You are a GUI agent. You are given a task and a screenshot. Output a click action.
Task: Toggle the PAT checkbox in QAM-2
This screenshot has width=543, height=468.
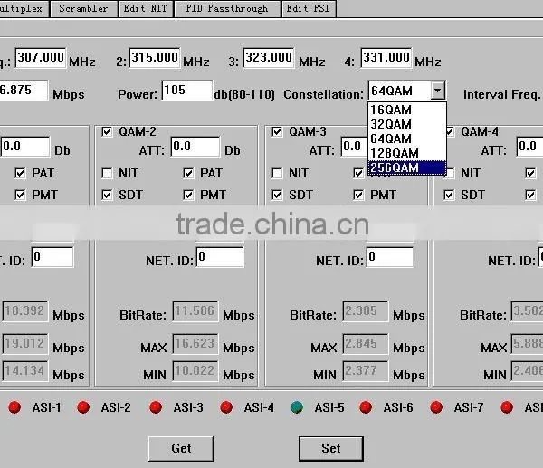(x=188, y=173)
